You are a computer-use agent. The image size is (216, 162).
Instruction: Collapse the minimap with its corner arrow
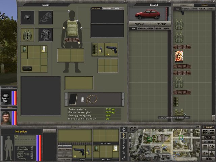198,127
